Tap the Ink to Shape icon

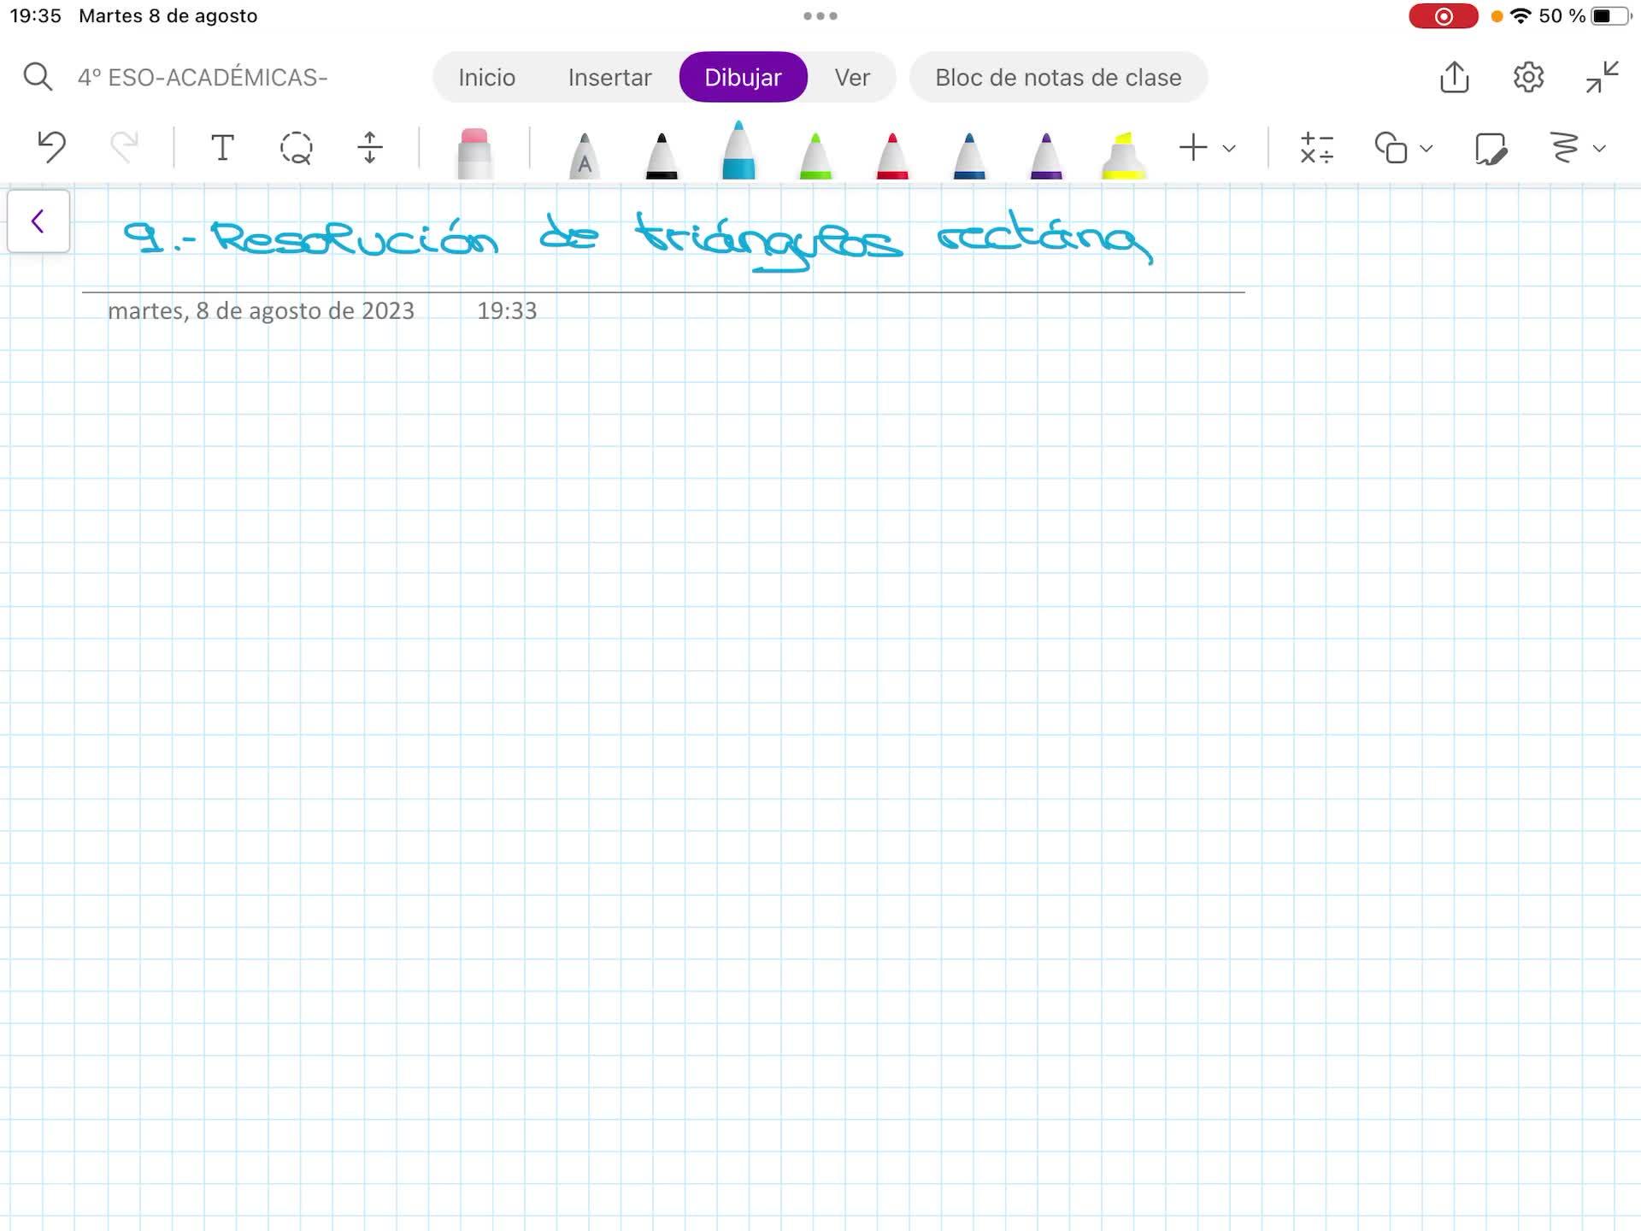pos(1490,148)
